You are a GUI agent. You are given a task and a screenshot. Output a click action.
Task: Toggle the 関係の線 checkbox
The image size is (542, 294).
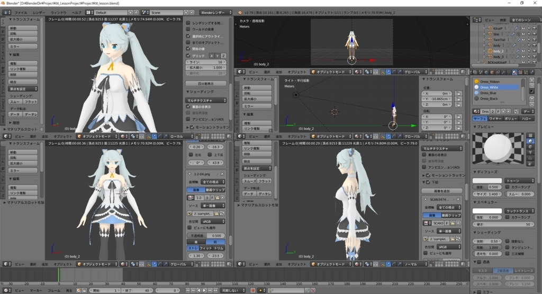coord(188,49)
